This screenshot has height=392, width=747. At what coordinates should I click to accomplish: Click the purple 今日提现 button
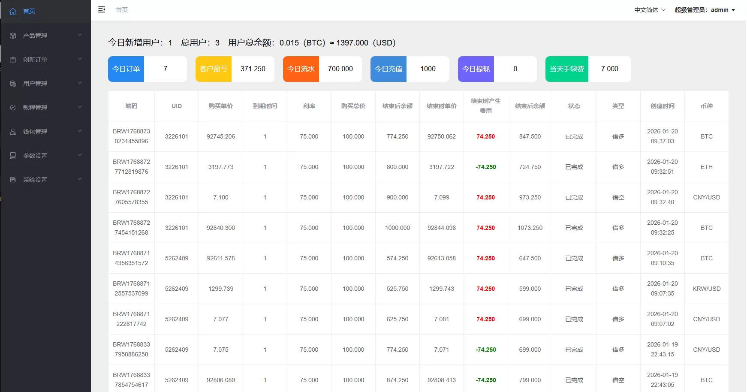click(476, 69)
